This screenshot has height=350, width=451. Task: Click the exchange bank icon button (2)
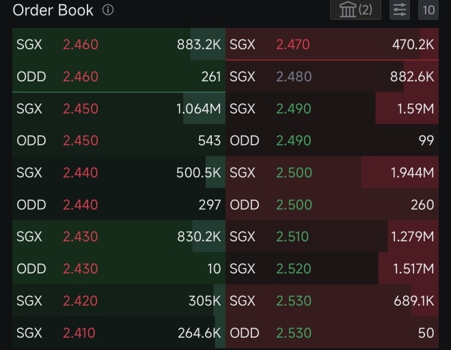(355, 10)
